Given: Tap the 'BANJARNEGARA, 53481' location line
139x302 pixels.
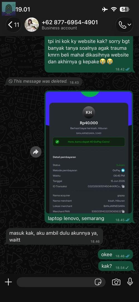Looking at the screenshot, I should [x=89, y=133].
